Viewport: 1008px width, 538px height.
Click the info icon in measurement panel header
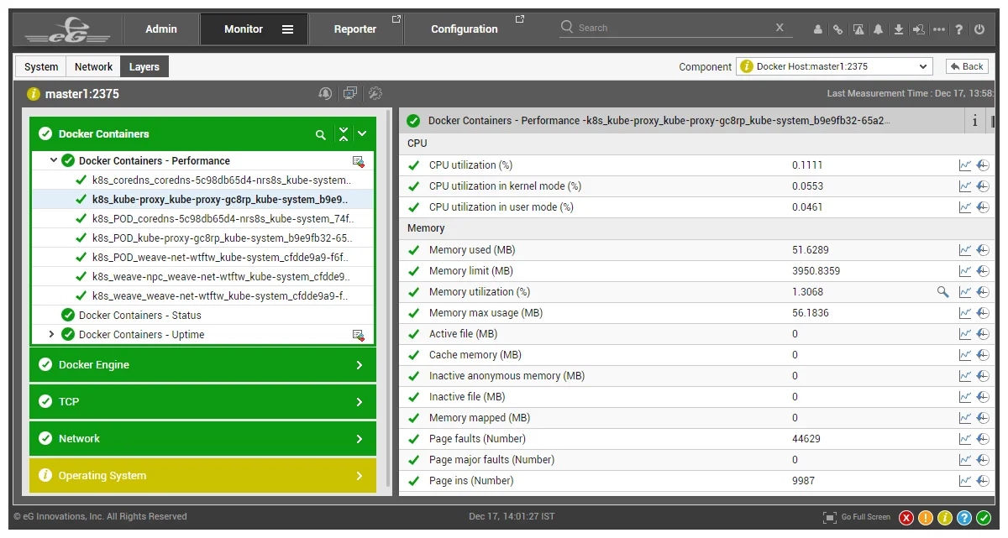[x=975, y=121]
